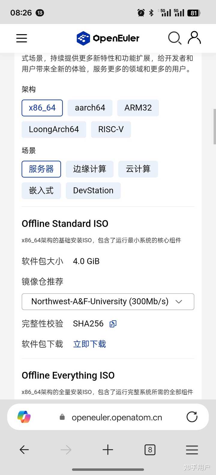Open the user account icon
The height and width of the screenshot is (475, 216).
point(194,38)
